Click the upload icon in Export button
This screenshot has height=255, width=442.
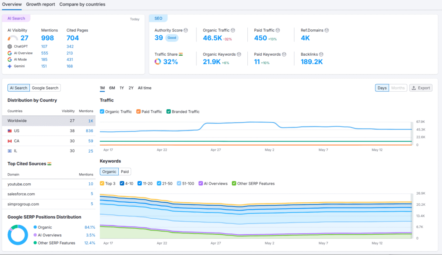[x=414, y=88]
